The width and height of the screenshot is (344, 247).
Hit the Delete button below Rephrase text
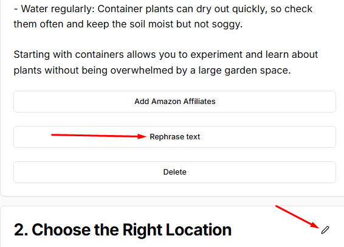(174, 172)
